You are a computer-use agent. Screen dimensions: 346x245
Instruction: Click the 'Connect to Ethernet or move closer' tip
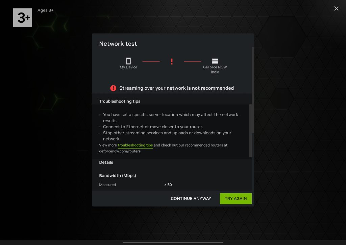click(x=153, y=127)
